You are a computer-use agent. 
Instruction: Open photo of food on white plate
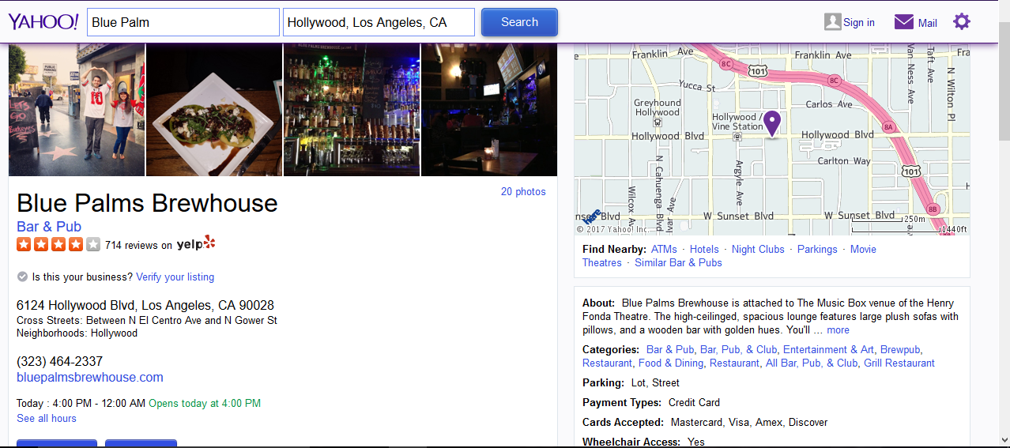coord(214,110)
